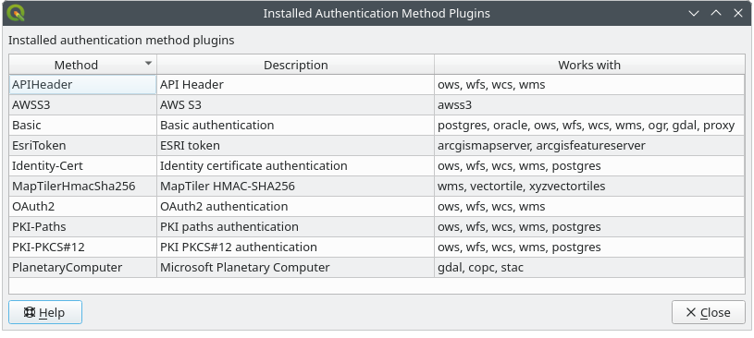Image resolution: width=754 pixels, height=338 pixels.
Task: Click the MapTiler HMAC-SHA256 description cell
Action: (296, 187)
